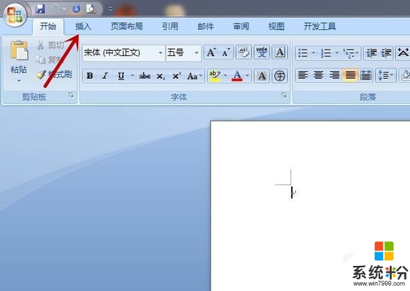Click Enclose Characters 字 icon
Image resolution: width=410 pixels, height=291 pixels.
pos(280,76)
